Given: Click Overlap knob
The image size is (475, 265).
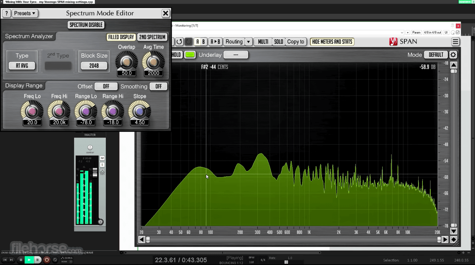Looking at the screenshot, I should pyautogui.click(x=127, y=62).
